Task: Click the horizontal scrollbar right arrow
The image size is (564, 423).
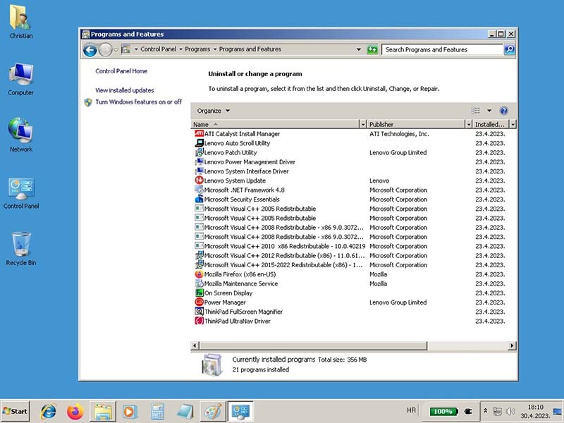Action: [513, 345]
